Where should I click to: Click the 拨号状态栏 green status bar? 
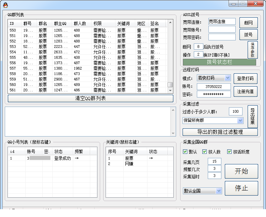point(219,62)
